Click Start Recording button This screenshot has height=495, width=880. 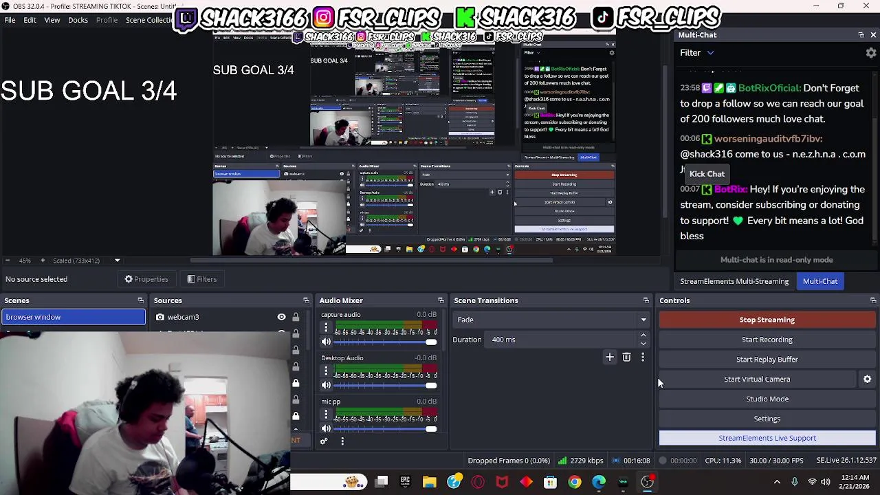pyautogui.click(x=767, y=340)
